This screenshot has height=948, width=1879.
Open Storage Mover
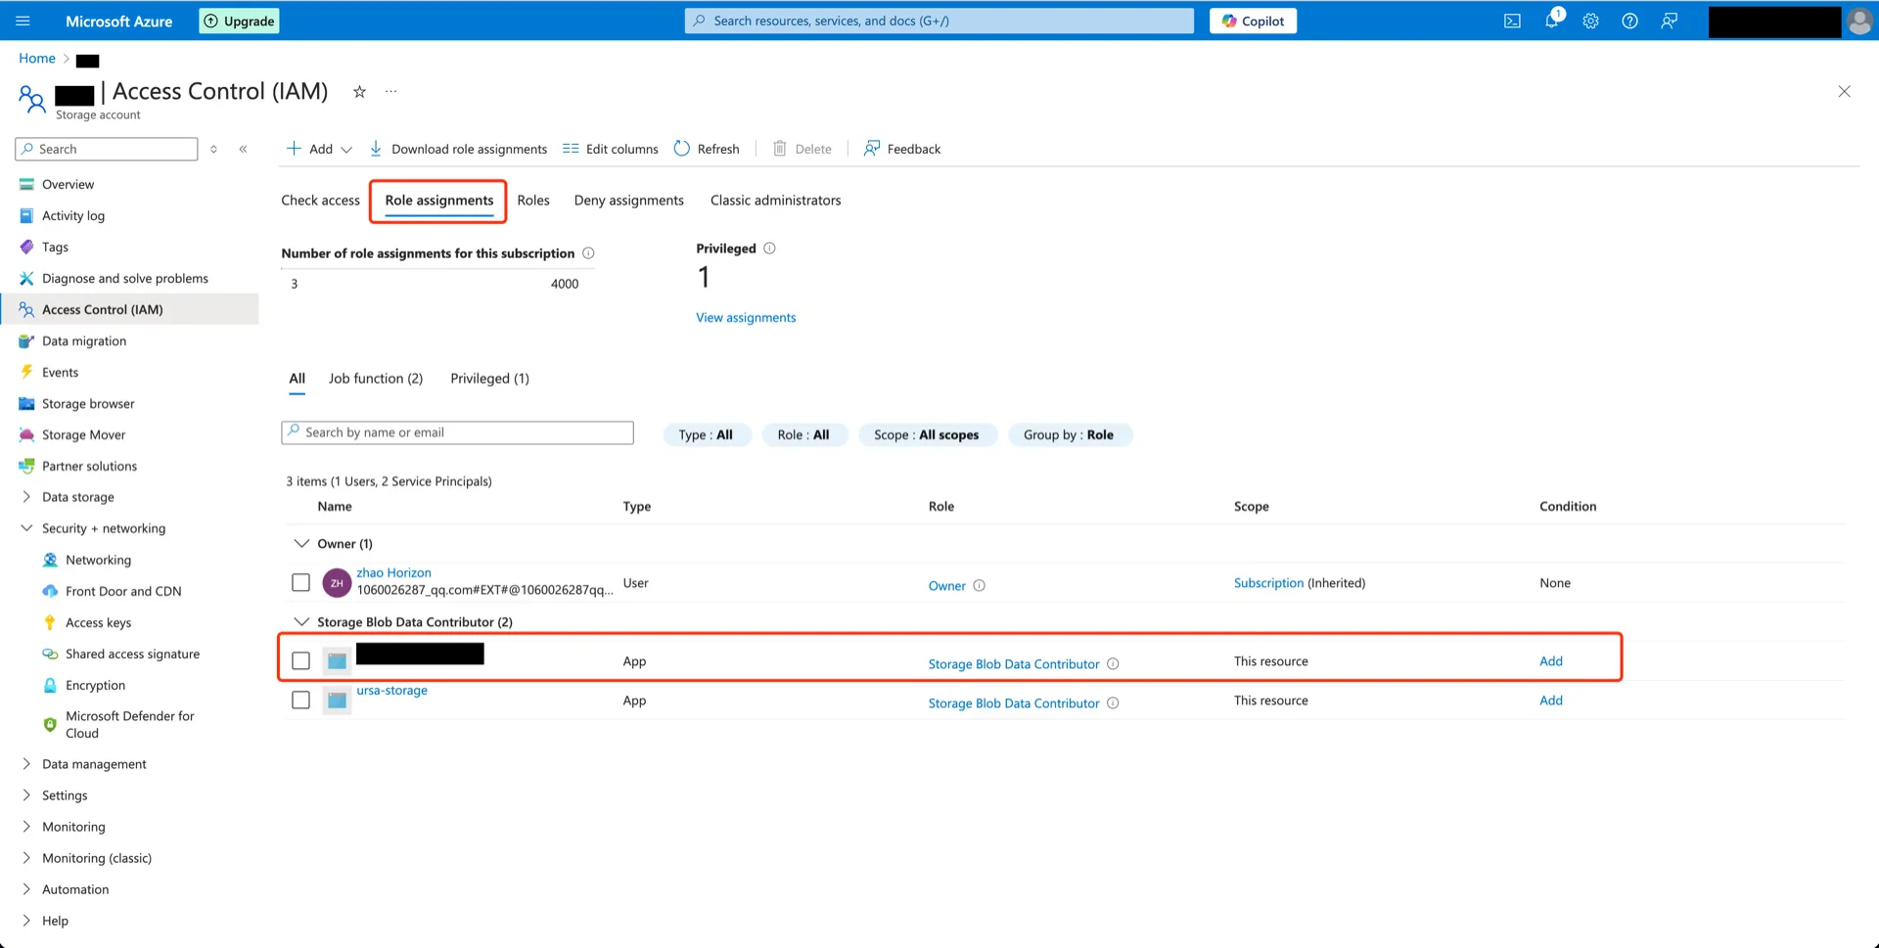tap(83, 434)
